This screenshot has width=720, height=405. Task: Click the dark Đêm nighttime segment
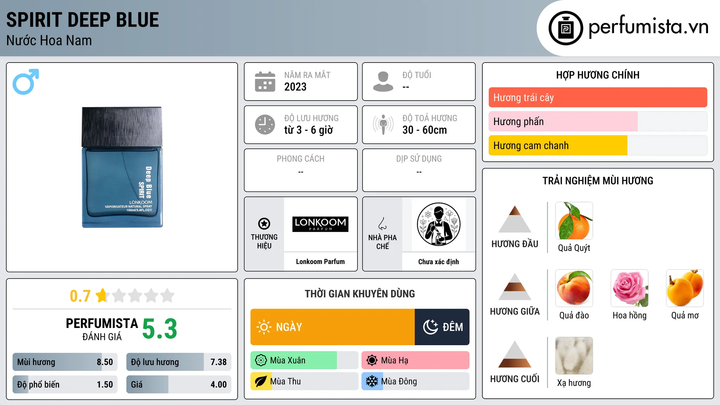442,327
